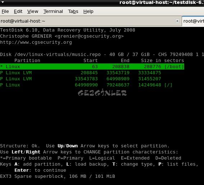
Task: Open the window menu arrow in the title bar
Action: pos(3,2)
